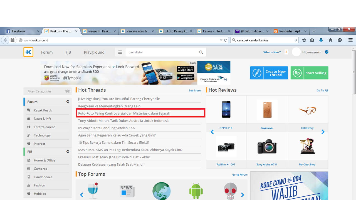
Task: Open the FJB navigation link
Action: pos(68,52)
